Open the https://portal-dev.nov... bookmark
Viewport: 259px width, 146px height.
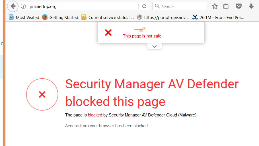pos(163,17)
